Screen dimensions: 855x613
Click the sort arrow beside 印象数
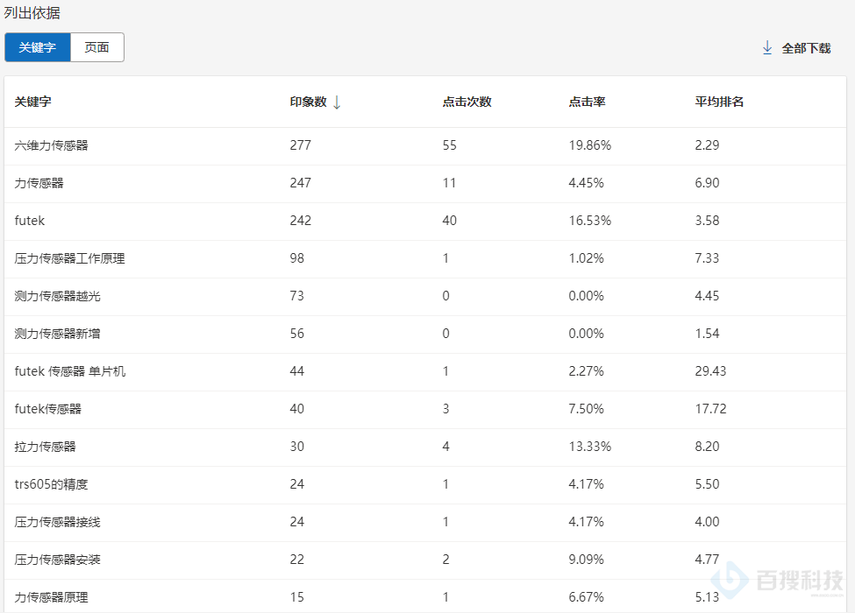coord(337,102)
